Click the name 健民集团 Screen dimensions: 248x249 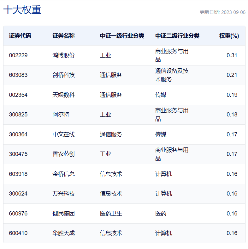coord(63,214)
